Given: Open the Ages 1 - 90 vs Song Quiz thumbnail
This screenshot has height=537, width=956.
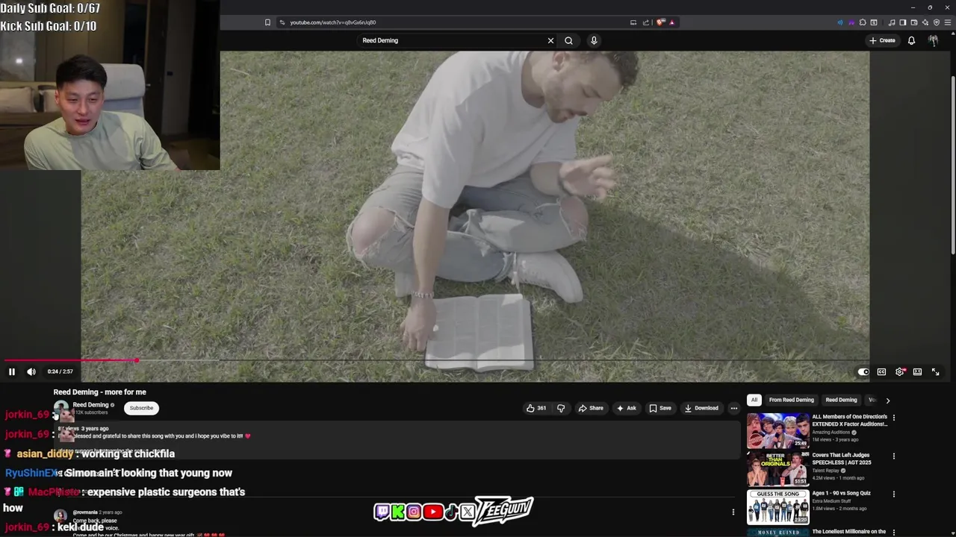Looking at the screenshot, I should click(777, 507).
